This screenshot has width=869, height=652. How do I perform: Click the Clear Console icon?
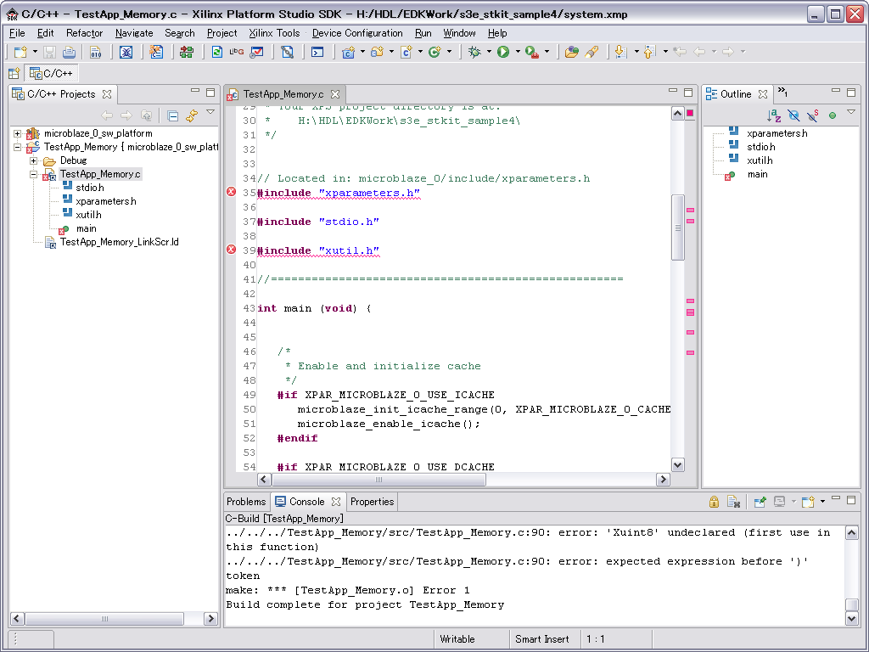[x=734, y=502]
